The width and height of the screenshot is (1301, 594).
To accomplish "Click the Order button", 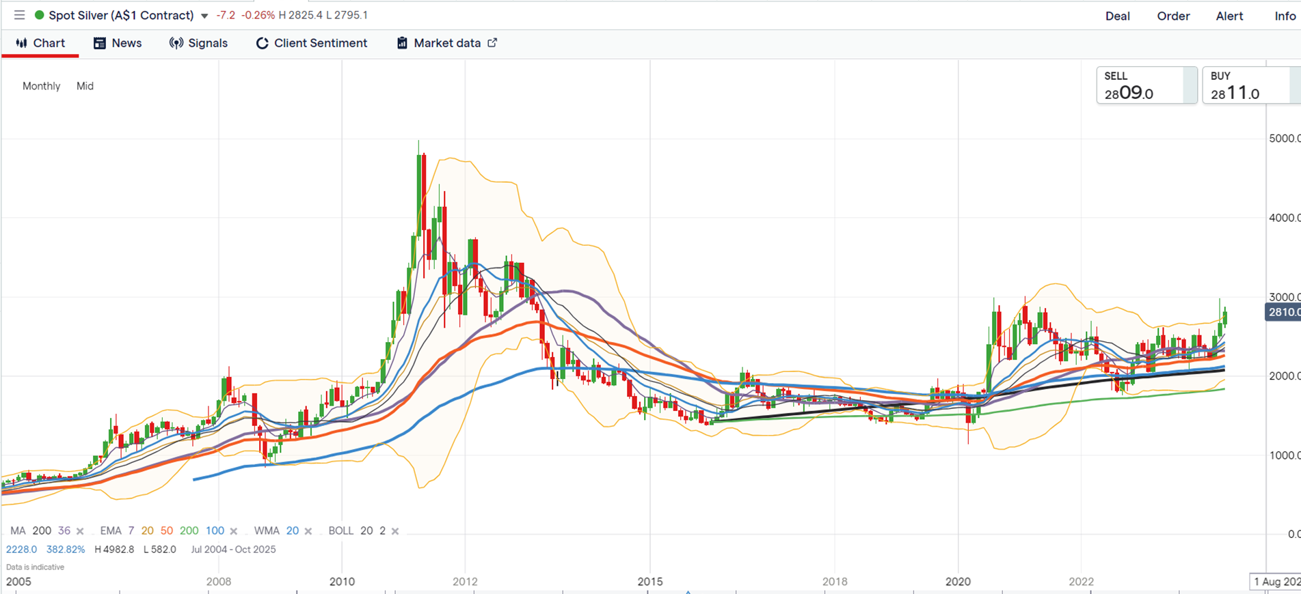I will pos(1173,16).
